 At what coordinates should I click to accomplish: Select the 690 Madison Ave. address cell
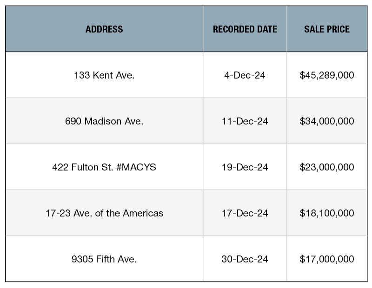point(104,121)
